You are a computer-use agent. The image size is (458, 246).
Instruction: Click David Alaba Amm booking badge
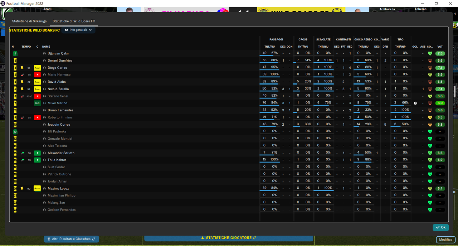[37, 82]
